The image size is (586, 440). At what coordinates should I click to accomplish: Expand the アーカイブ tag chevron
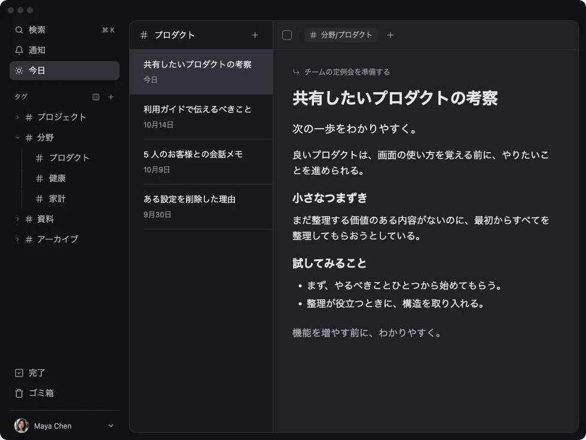[x=17, y=239]
